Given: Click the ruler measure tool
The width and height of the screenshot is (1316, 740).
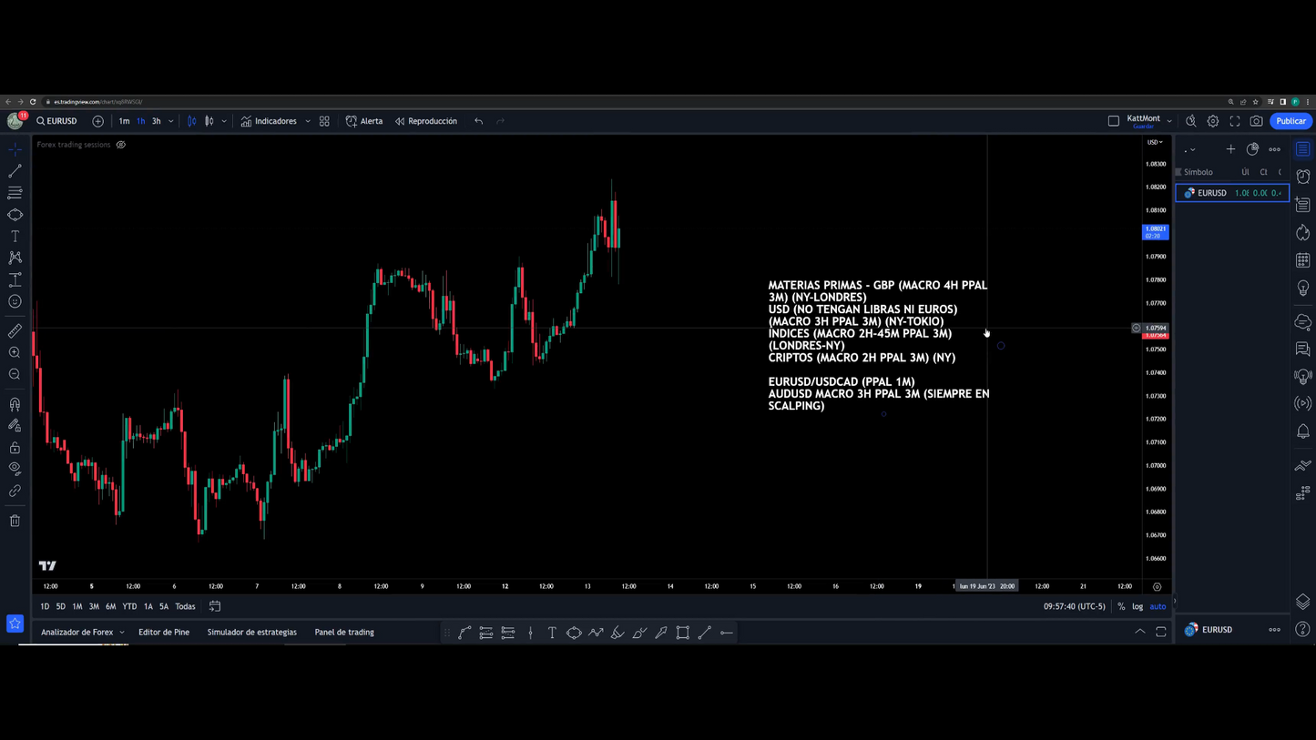Looking at the screenshot, I should click(x=15, y=331).
